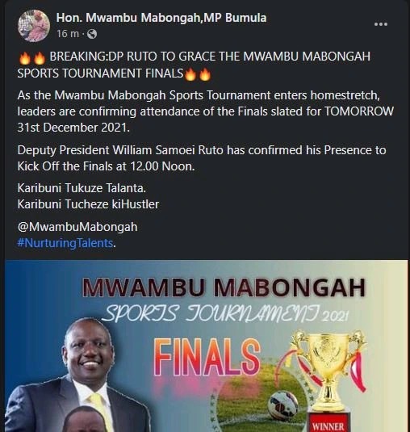
Task: Open the #NurturingTalents hashtag
Action: tap(65, 243)
